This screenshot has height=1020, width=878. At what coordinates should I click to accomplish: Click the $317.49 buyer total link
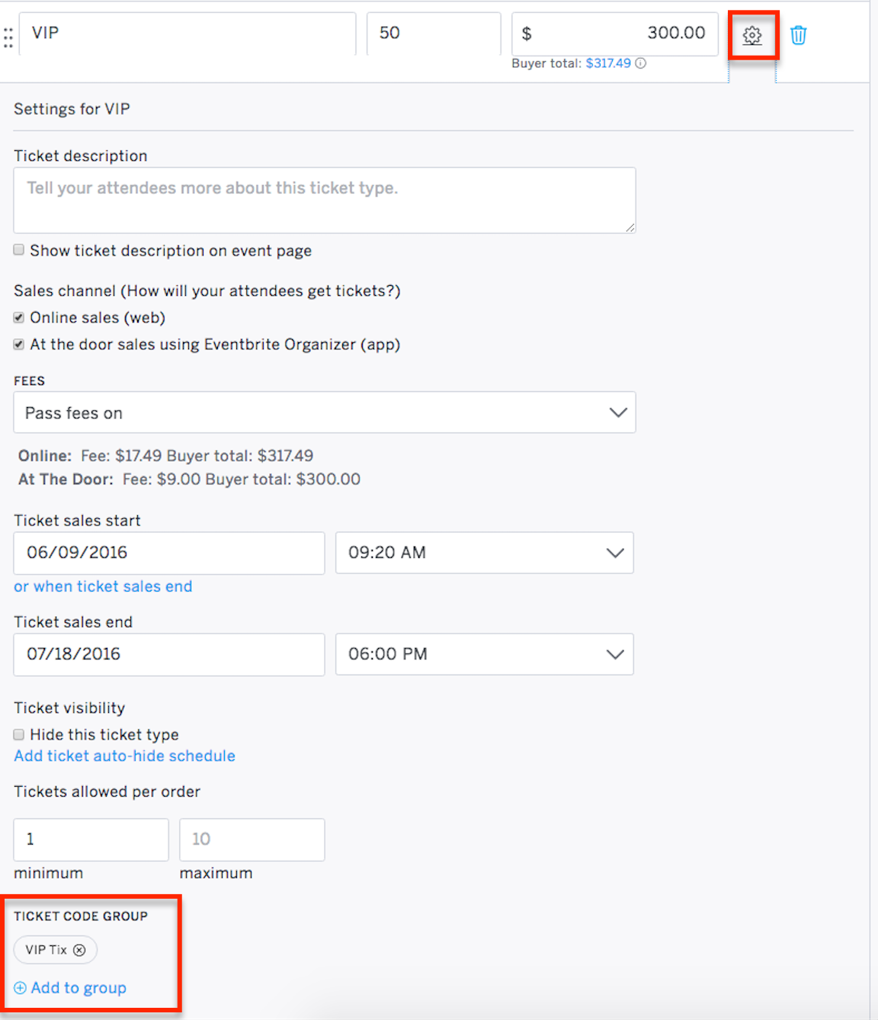pos(608,63)
